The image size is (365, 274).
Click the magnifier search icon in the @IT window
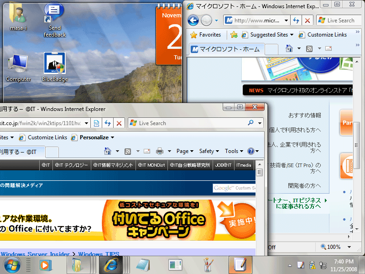[x=250, y=122]
